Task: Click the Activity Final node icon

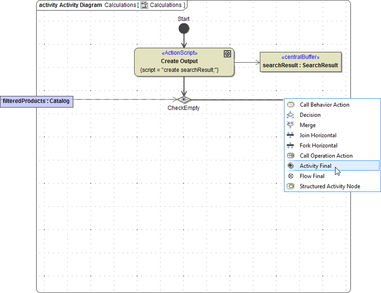Action: coord(291,166)
